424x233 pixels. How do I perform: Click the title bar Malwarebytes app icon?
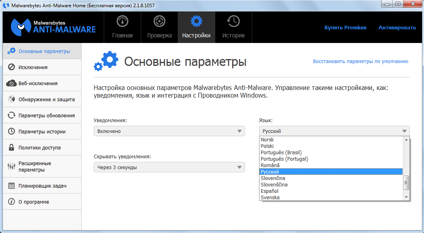(x=6, y=5)
